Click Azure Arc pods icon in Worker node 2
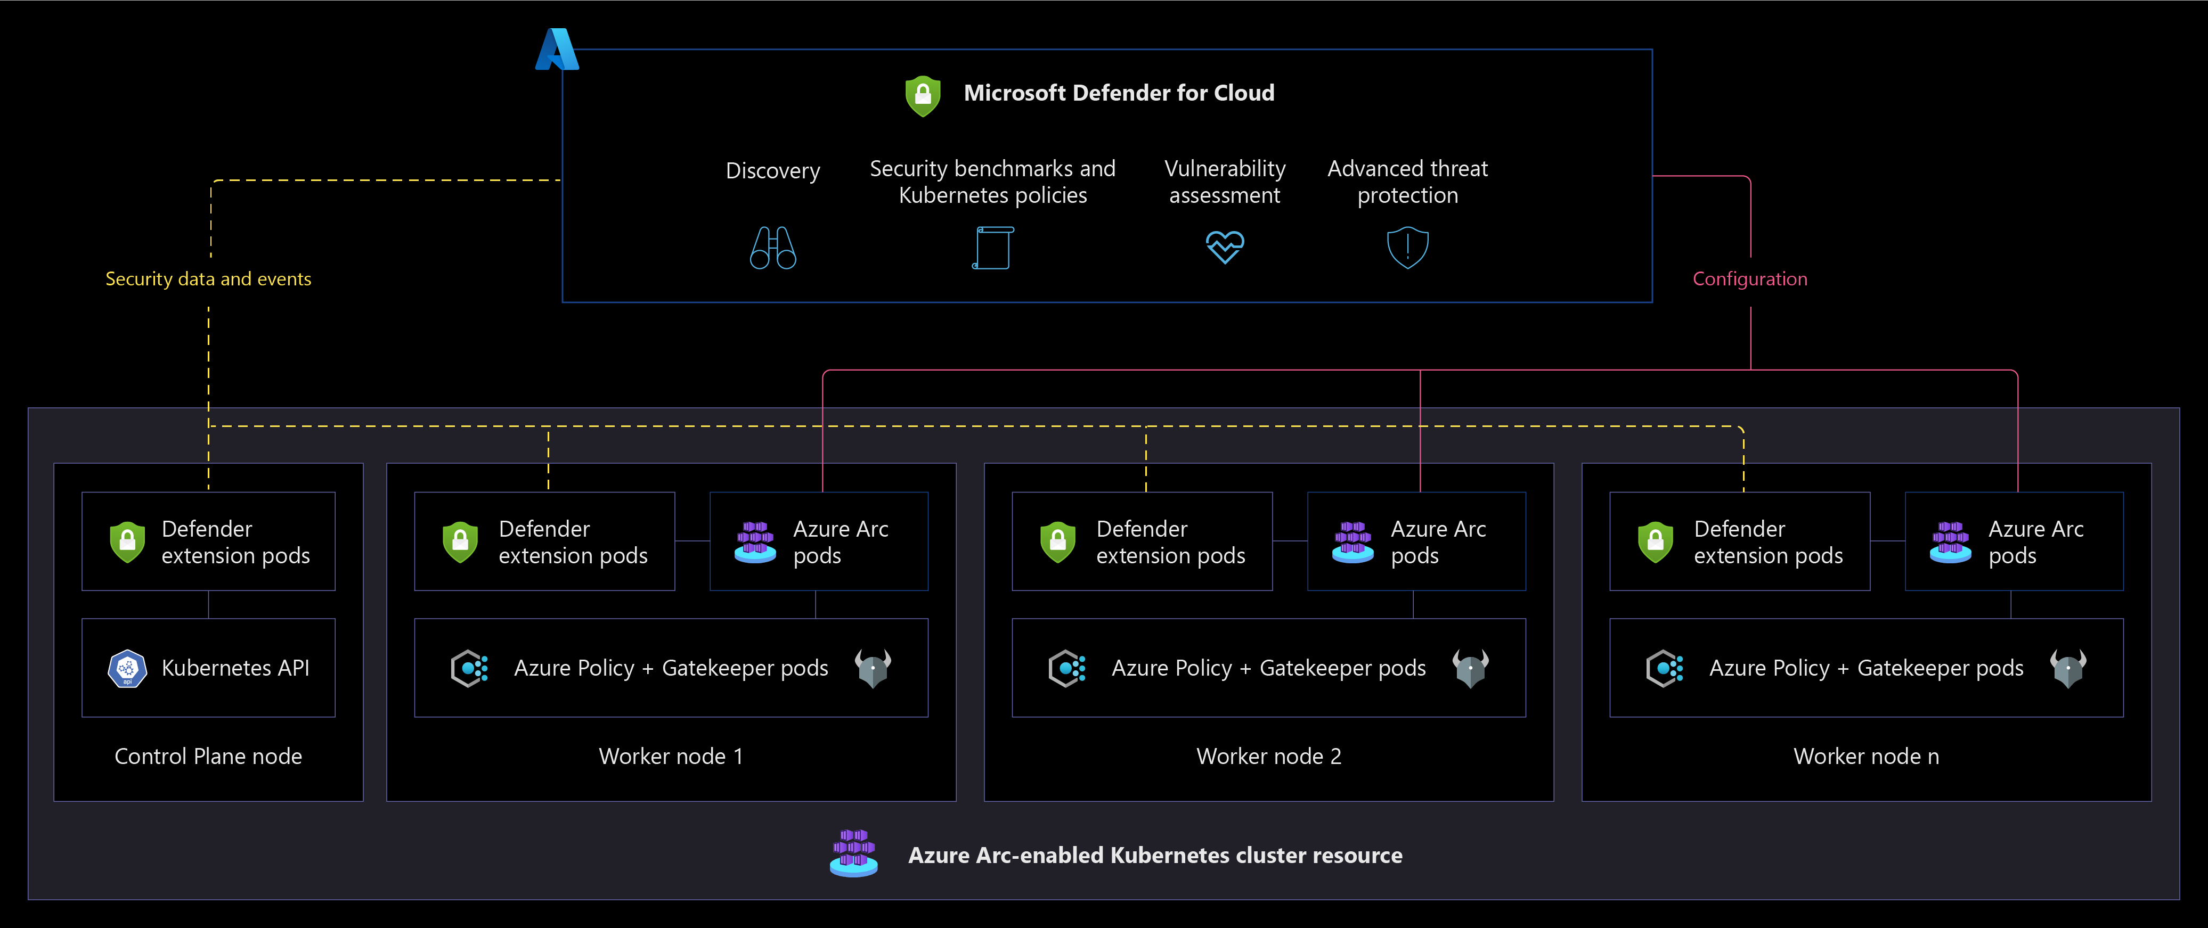Screen dimensions: 2208x928 [x=1352, y=543]
